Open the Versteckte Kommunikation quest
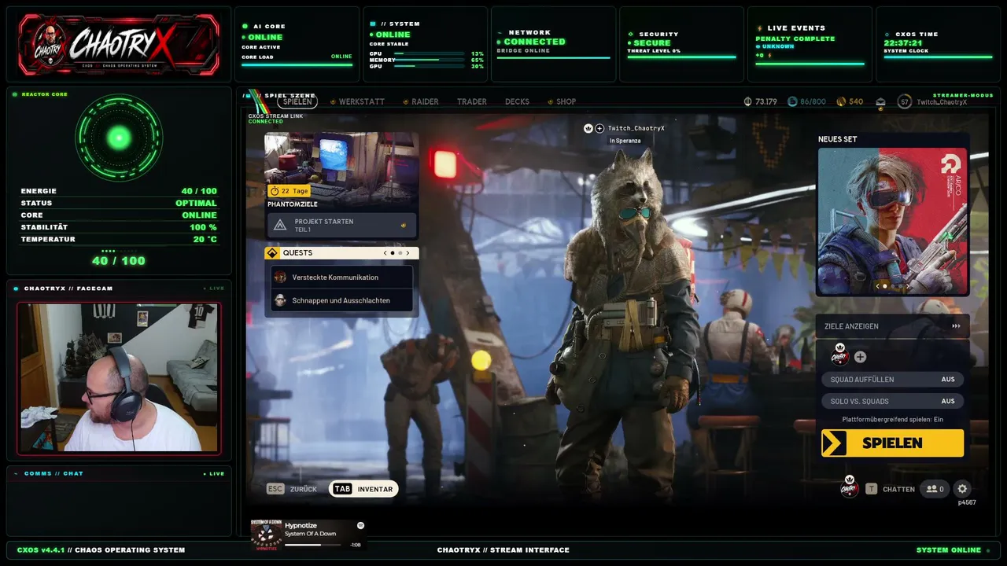Screen dimensions: 1007x566 coord(341,277)
